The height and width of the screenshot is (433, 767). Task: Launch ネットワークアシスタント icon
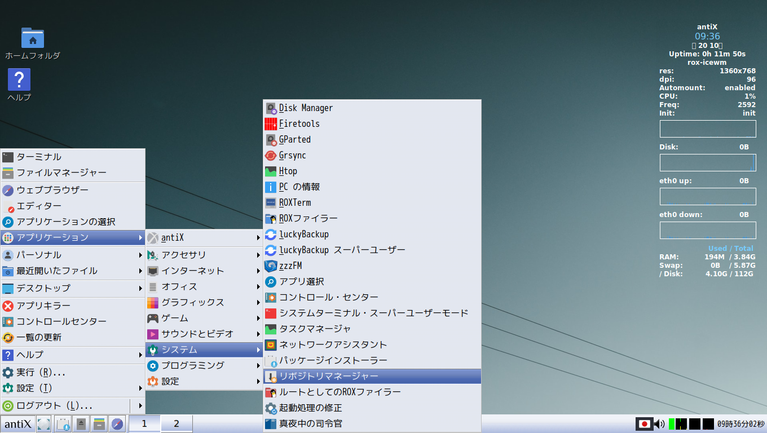[x=271, y=345]
